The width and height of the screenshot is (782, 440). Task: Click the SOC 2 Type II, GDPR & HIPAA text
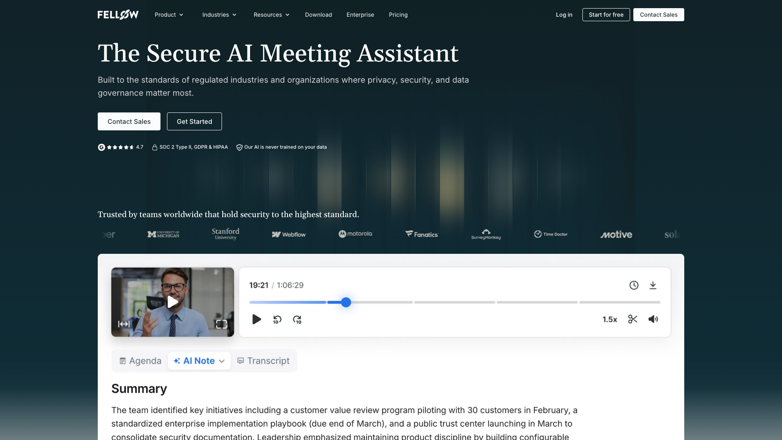[193, 147]
